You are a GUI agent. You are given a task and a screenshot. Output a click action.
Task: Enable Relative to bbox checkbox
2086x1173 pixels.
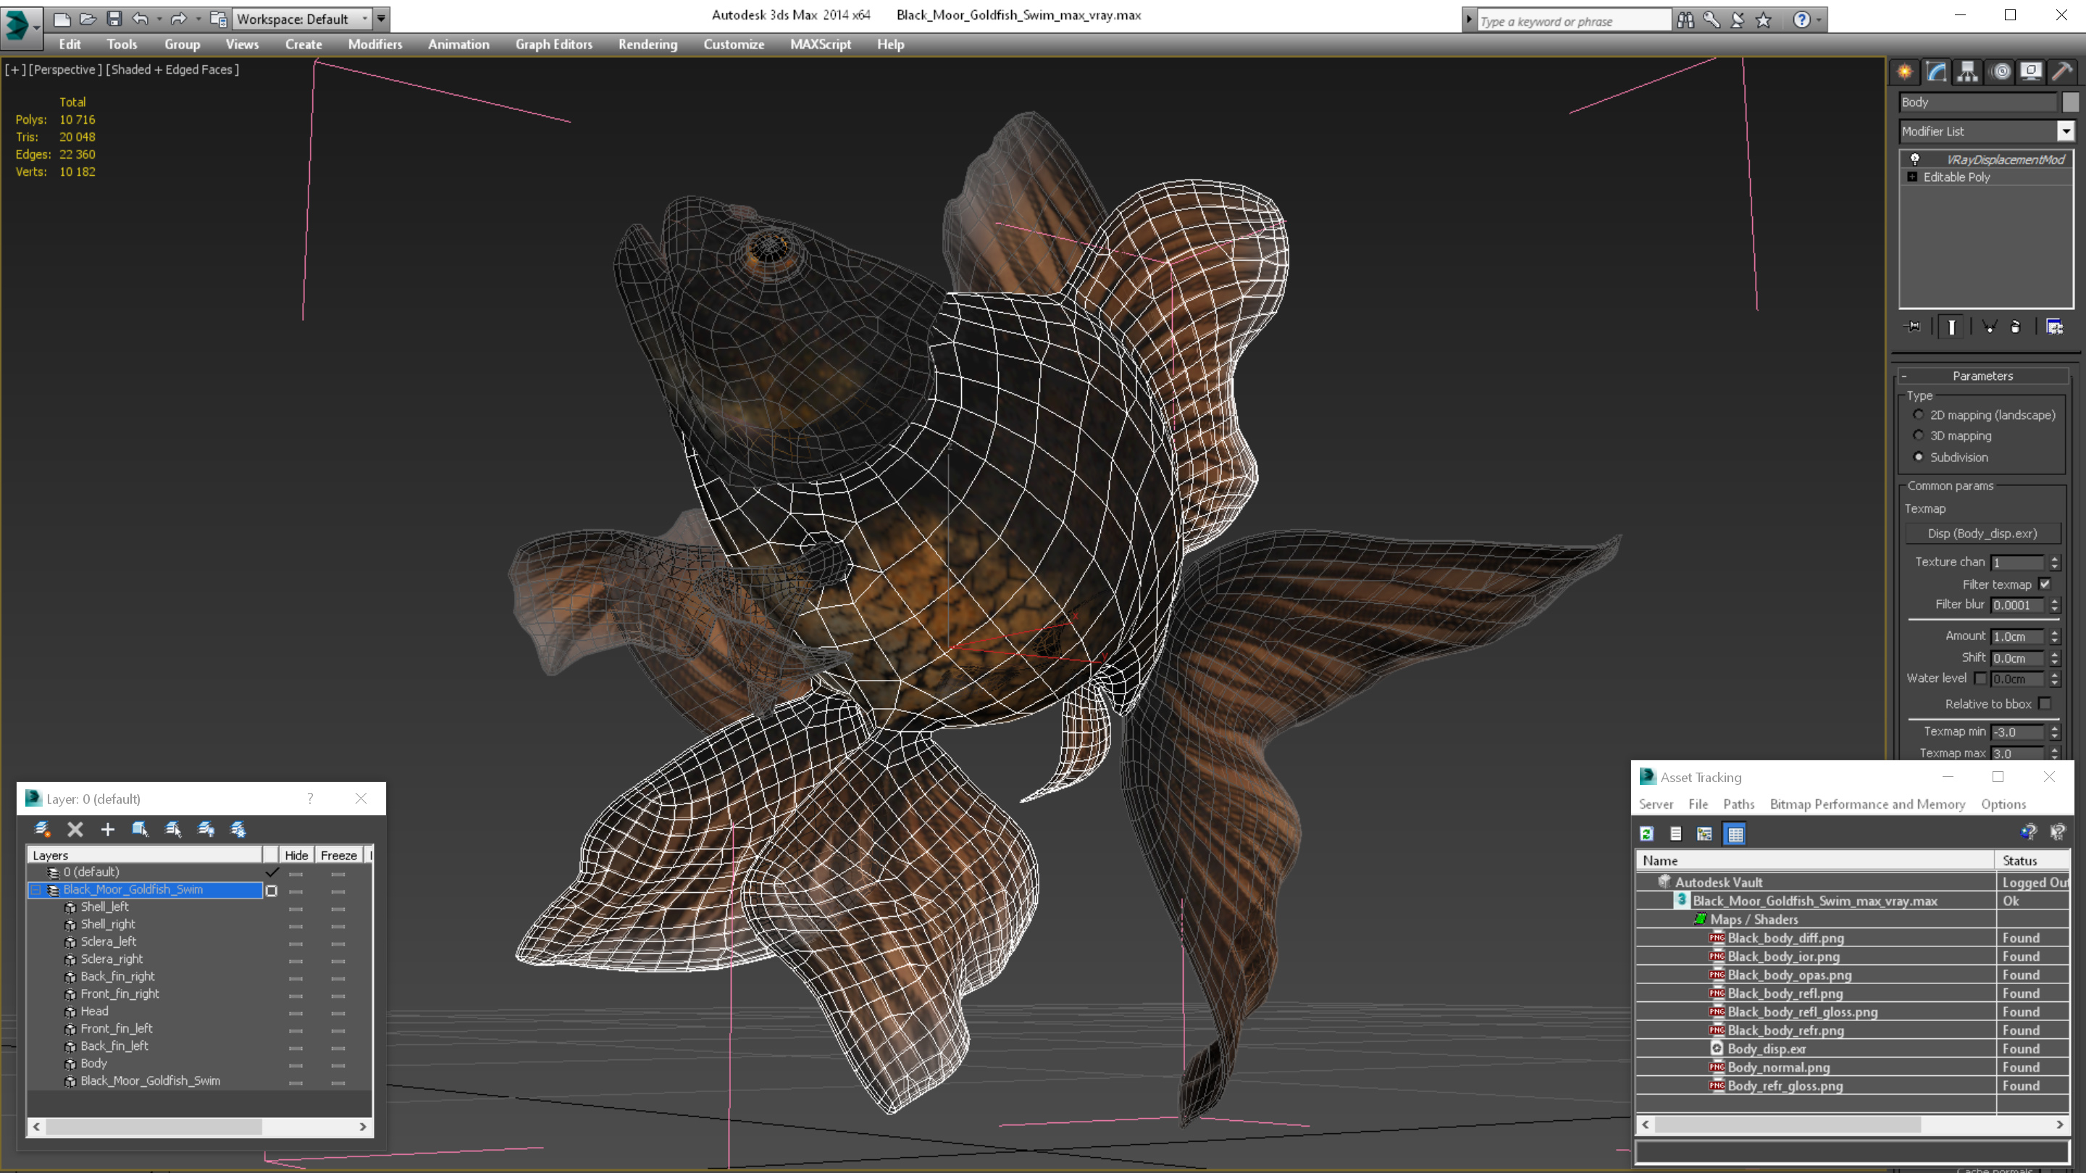2045,704
